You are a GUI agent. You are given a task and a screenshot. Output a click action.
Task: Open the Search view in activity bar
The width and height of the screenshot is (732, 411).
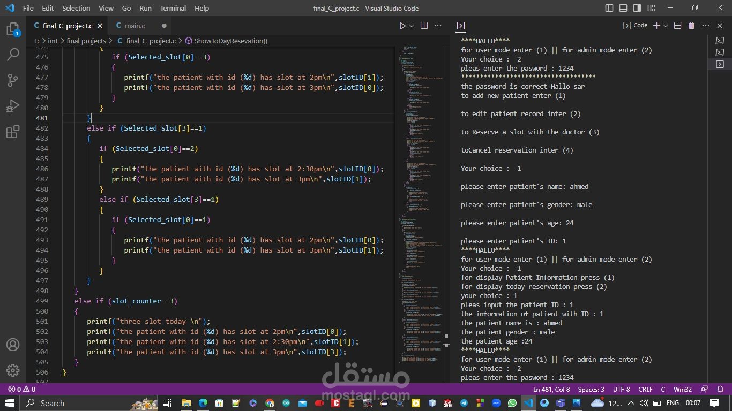point(12,55)
